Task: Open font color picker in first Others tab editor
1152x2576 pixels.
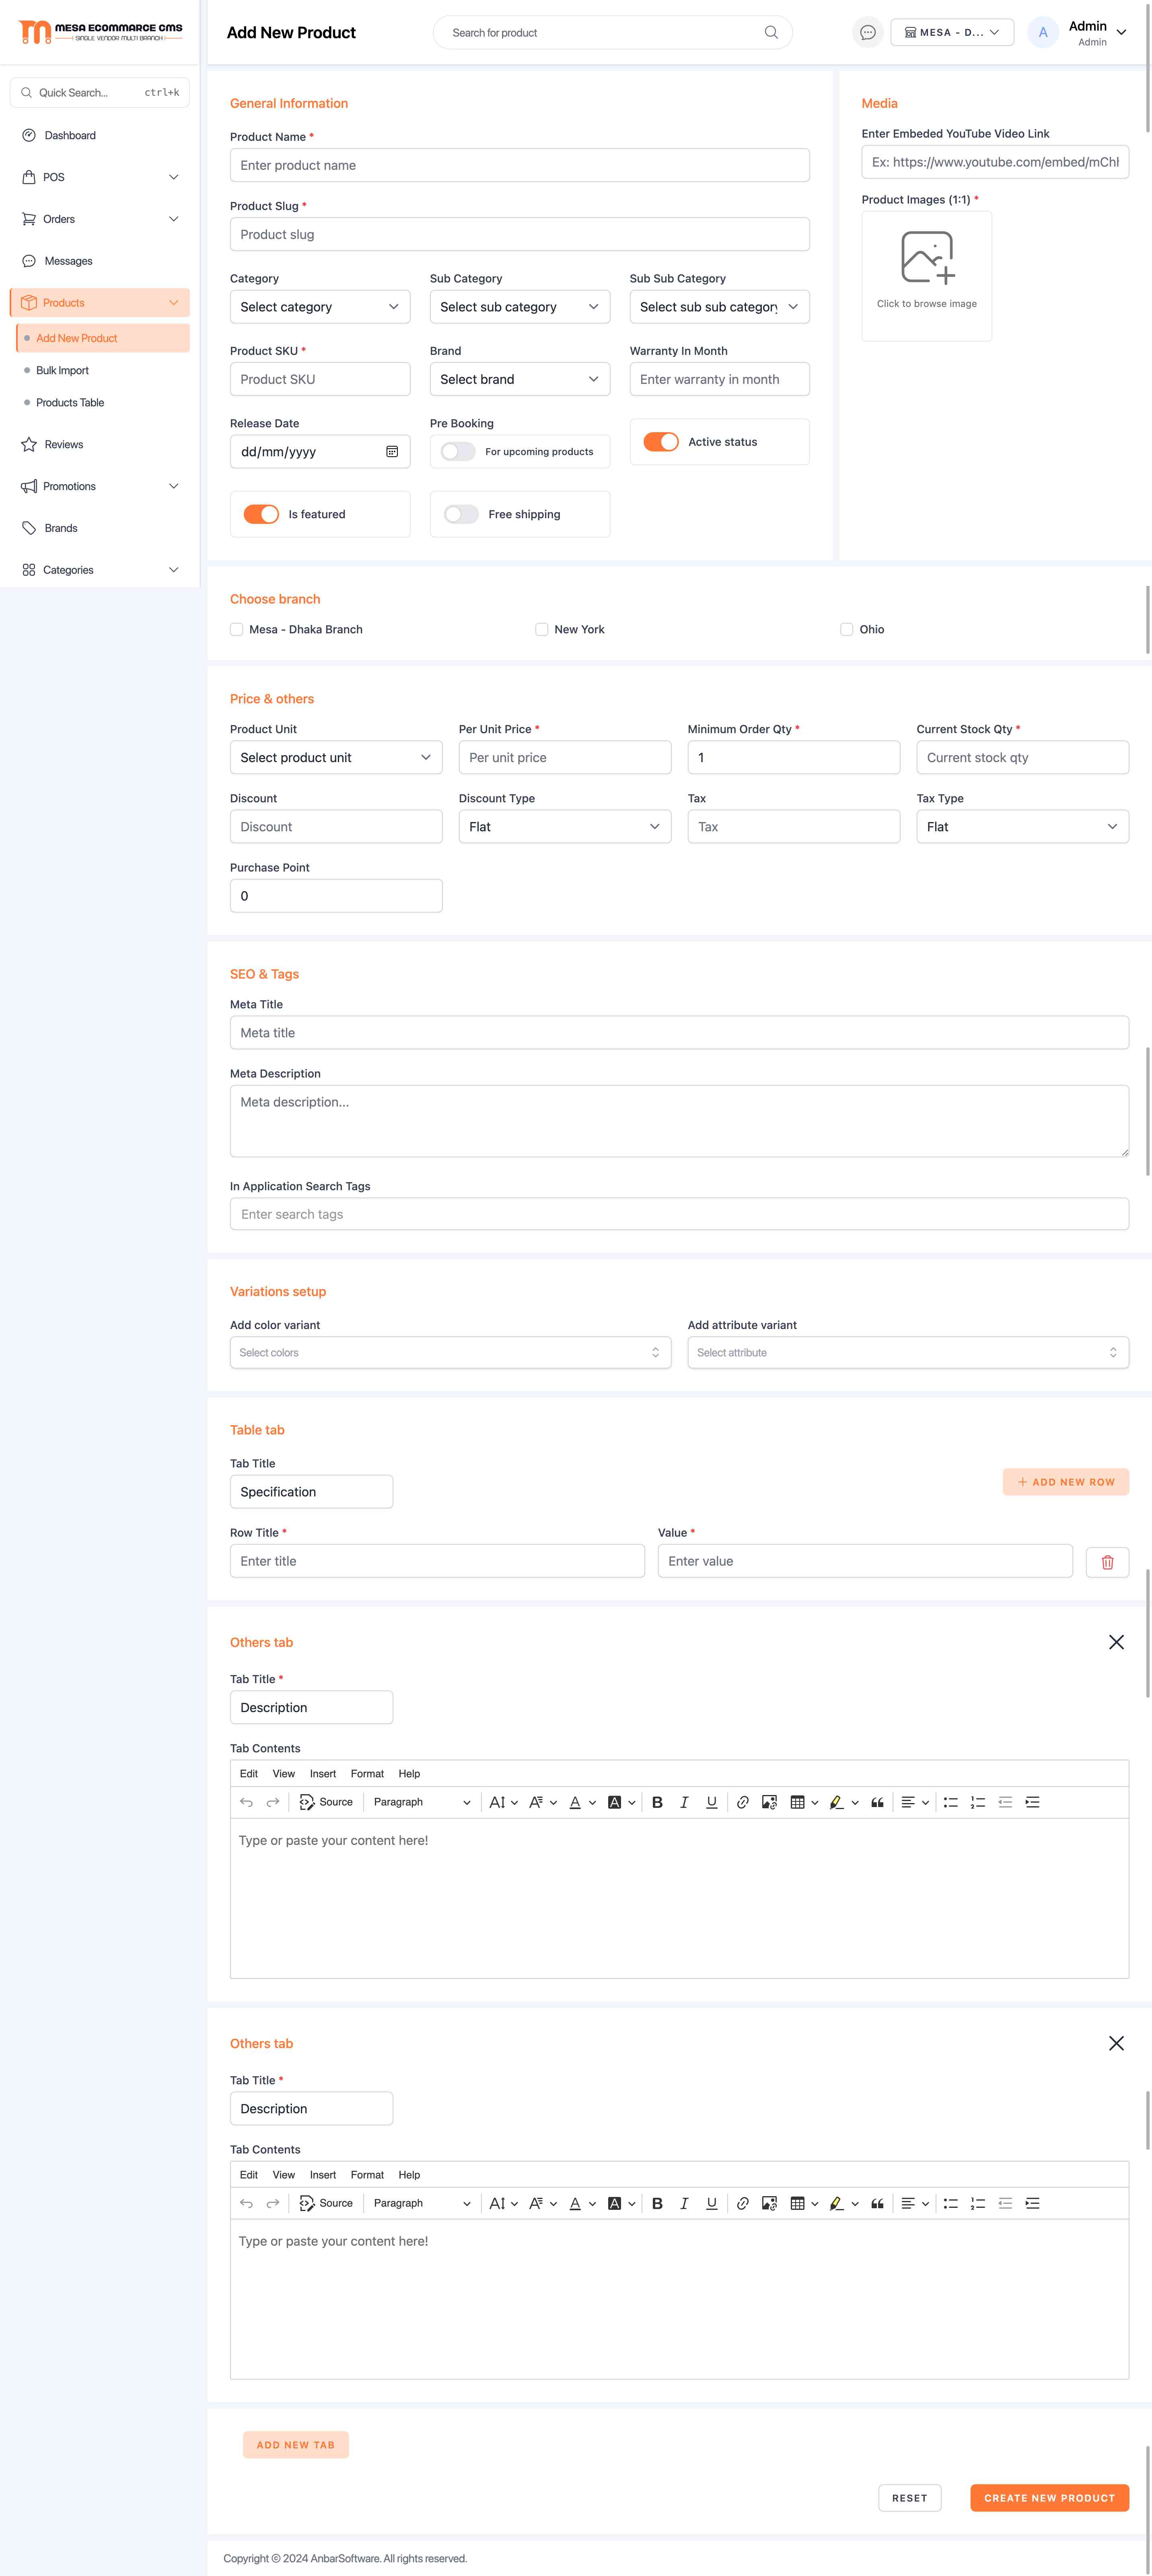Action: pos(582,1802)
